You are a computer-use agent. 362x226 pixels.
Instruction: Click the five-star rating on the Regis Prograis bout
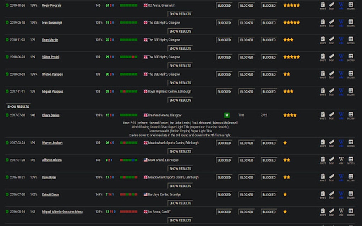pyautogui.click(x=291, y=5)
